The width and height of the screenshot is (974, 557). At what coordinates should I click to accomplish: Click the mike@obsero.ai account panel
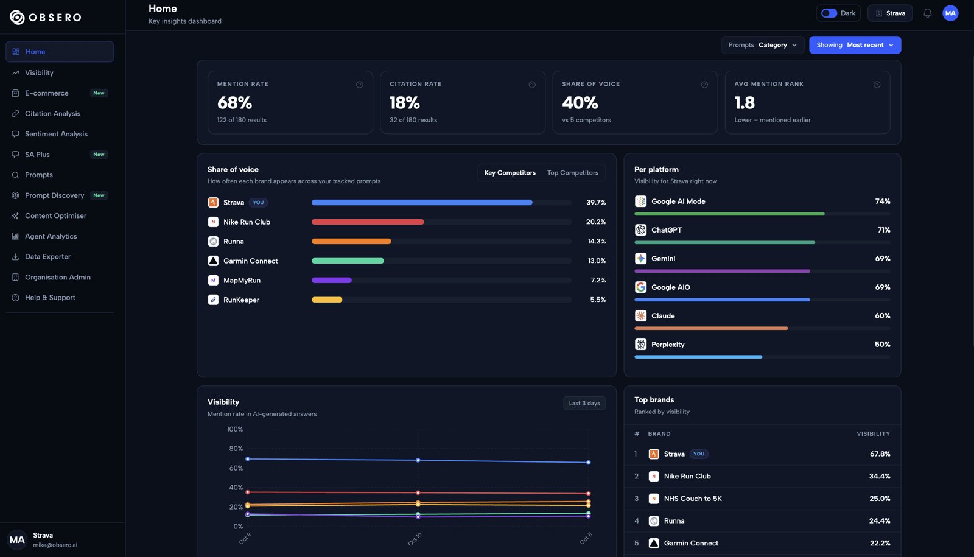click(63, 539)
